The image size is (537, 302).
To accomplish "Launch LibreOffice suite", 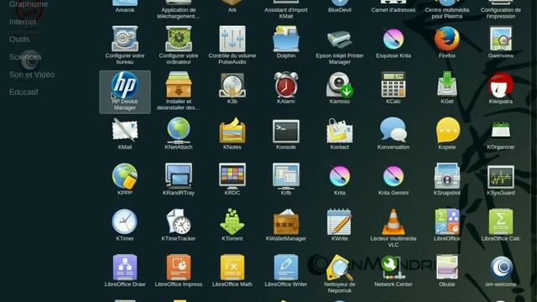I will click(447, 226).
